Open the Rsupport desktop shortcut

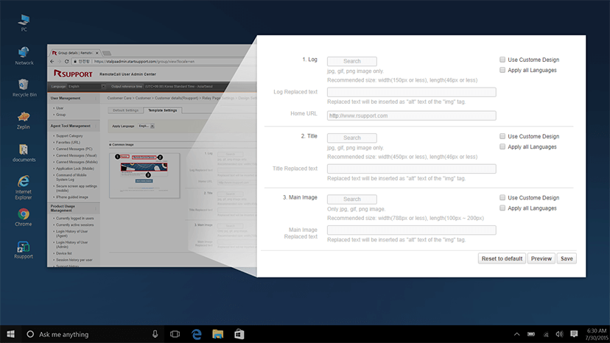click(24, 250)
